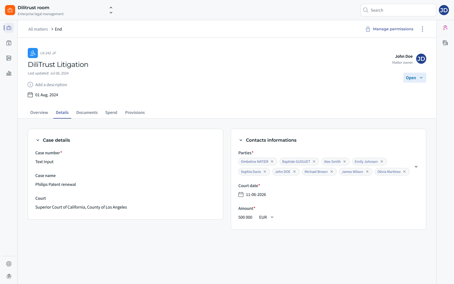Remove Alex Smith from parties

click(345, 162)
